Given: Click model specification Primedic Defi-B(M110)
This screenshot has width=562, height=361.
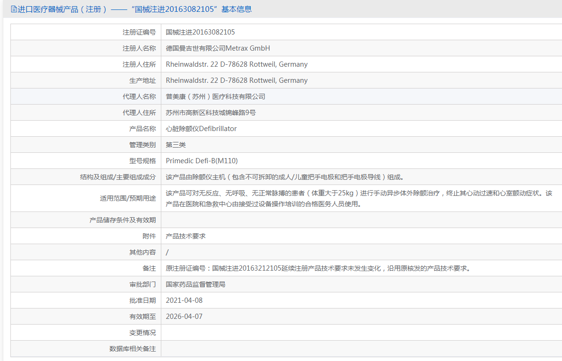Looking at the screenshot, I should pos(202,161).
